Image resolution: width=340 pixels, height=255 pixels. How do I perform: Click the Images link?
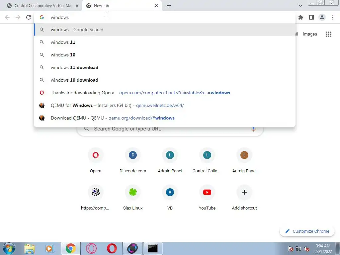(x=310, y=34)
